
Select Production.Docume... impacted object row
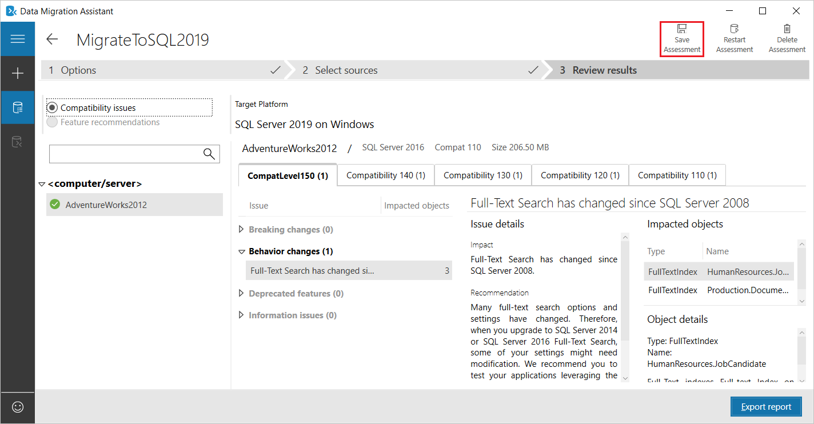[x=719, y=290]
